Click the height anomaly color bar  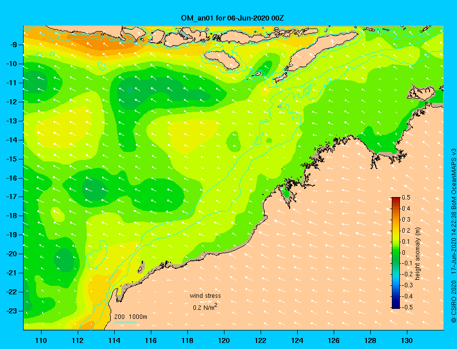pyautogui.click(x=396, y=253)
